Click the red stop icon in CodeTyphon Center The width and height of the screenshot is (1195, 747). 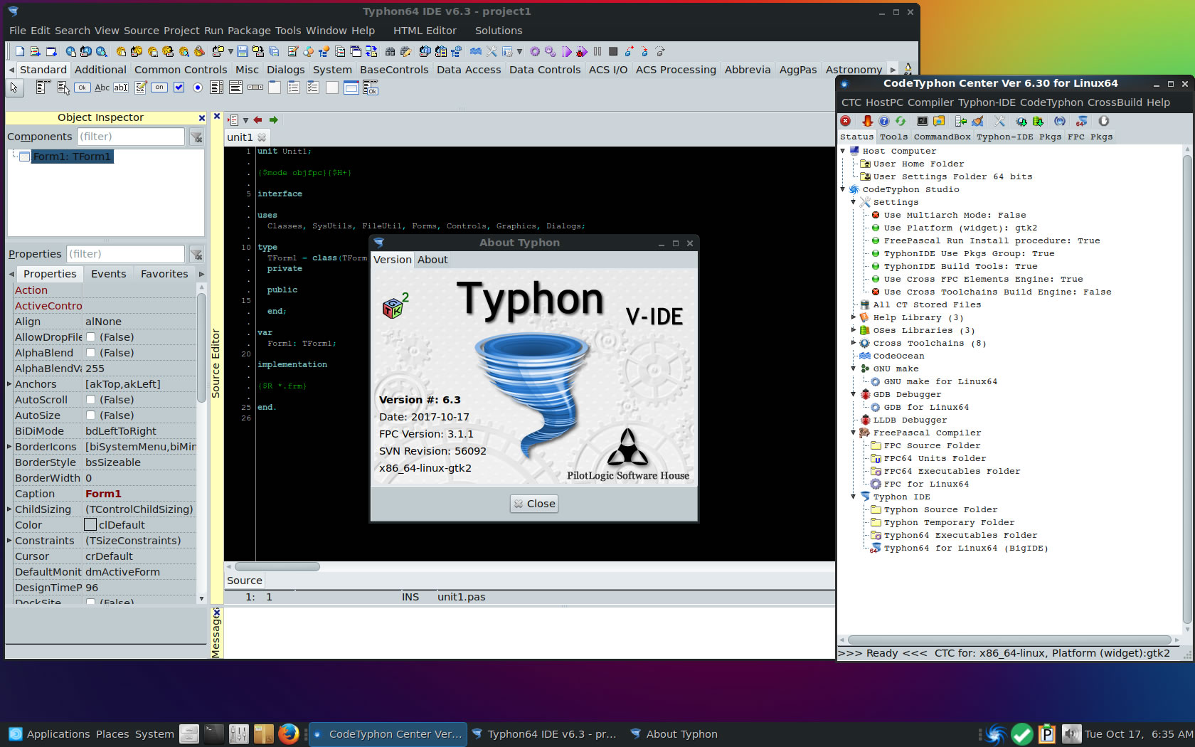tap(846, 121)
